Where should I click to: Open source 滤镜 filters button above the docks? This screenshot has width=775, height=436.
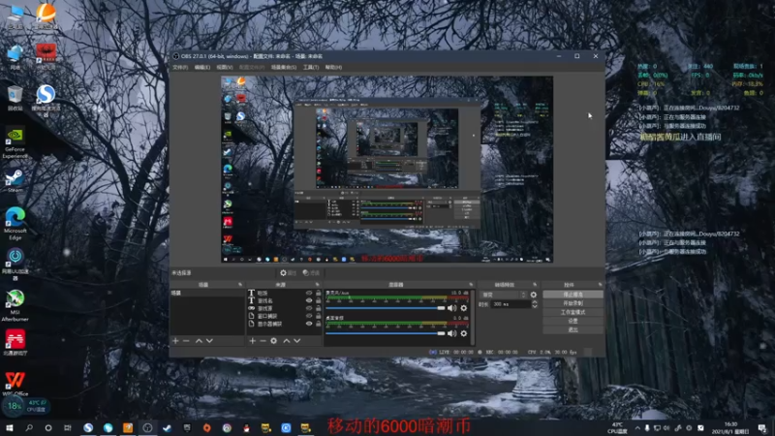click(x=311, y=273)
